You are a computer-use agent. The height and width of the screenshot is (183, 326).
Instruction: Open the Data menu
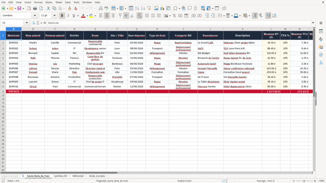click(68, 2)
